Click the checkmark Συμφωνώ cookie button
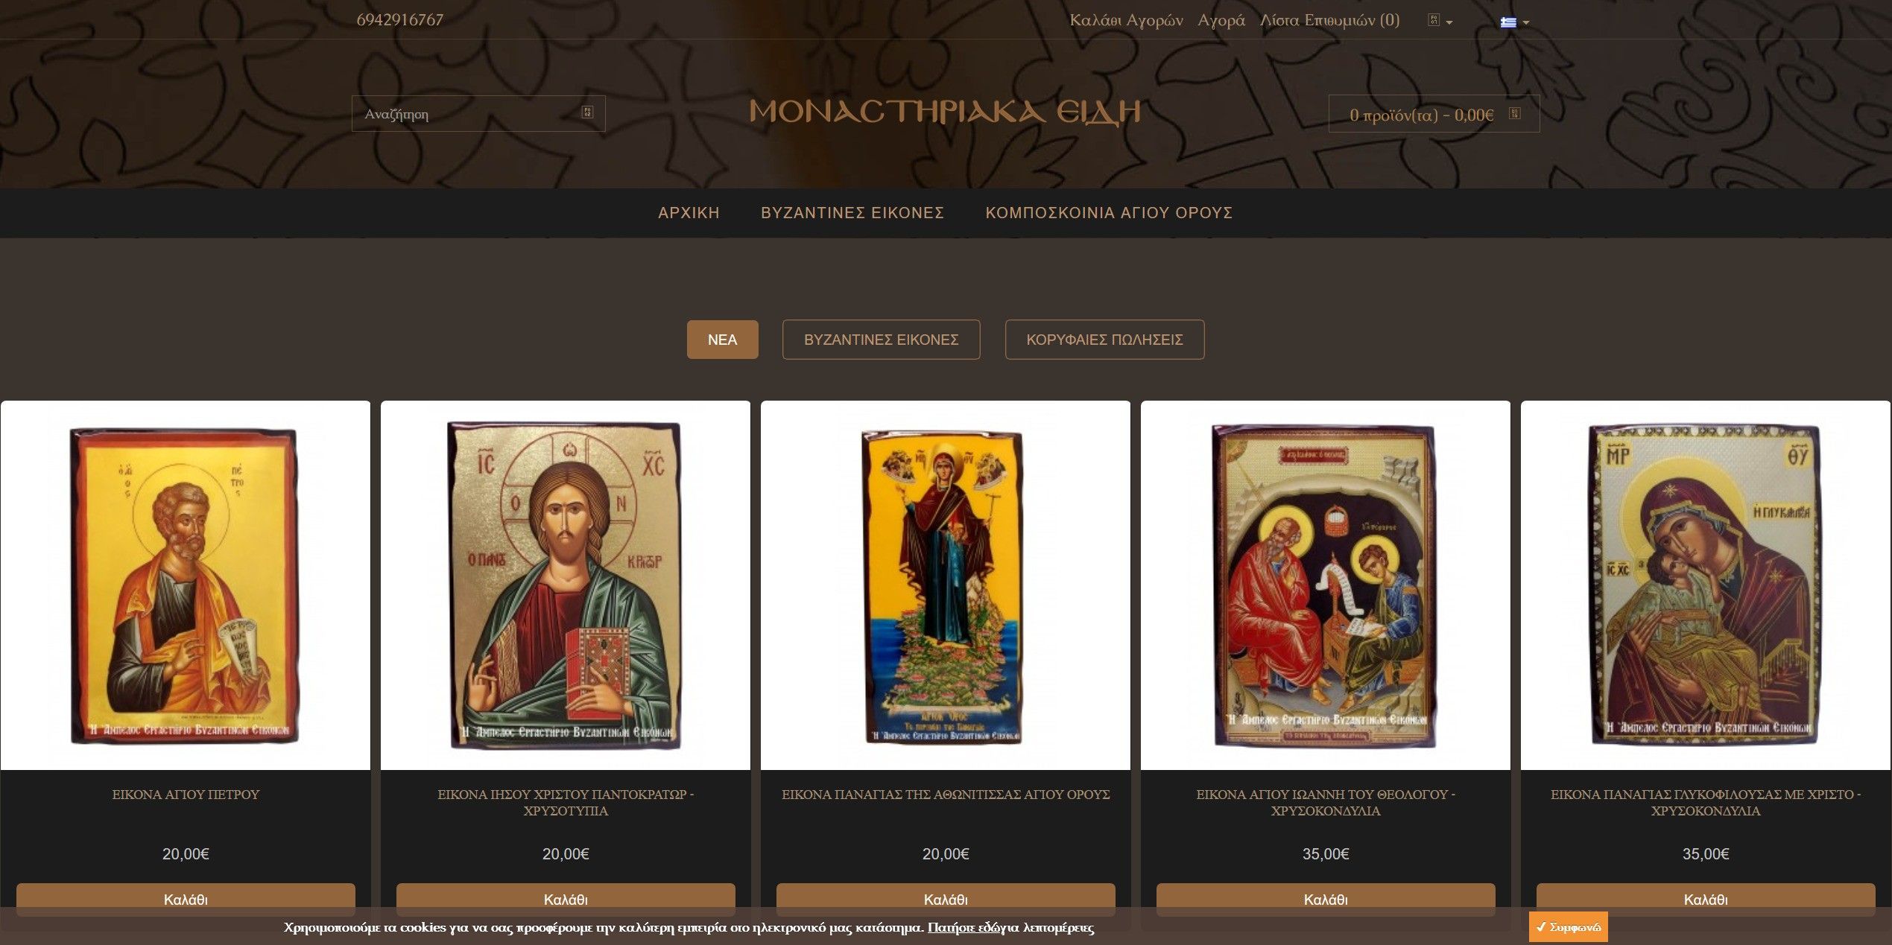 point(1568,927)
